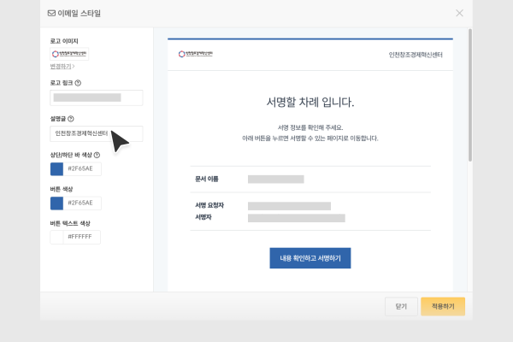Click the 설명글 text field
This screenshot has width=513, height=342.
[x=96, y=133]
